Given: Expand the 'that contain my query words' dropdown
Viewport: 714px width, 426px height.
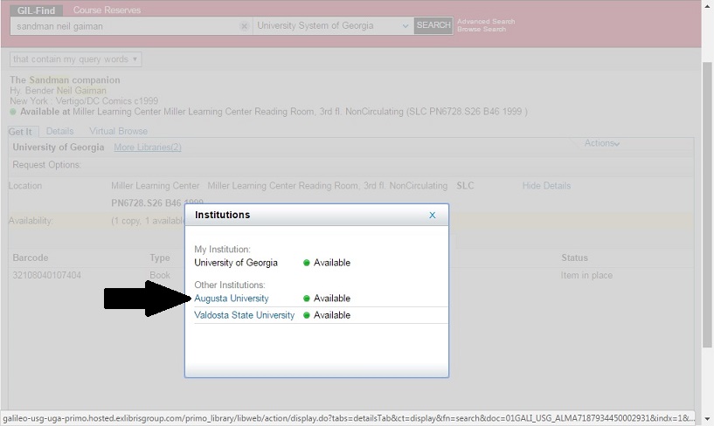Looking at the screenshot, I should (x=75, y=59).
